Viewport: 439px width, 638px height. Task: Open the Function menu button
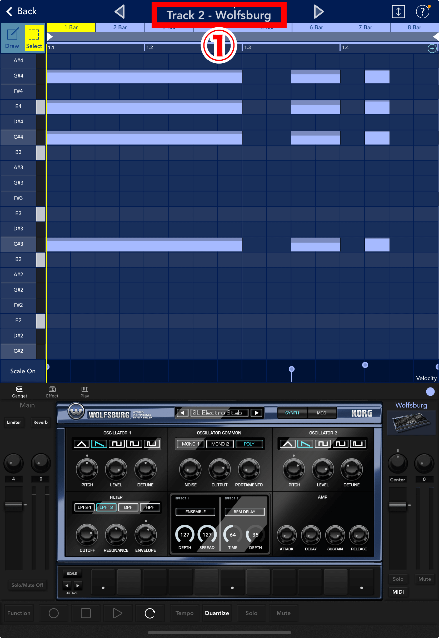click(19, 613)
